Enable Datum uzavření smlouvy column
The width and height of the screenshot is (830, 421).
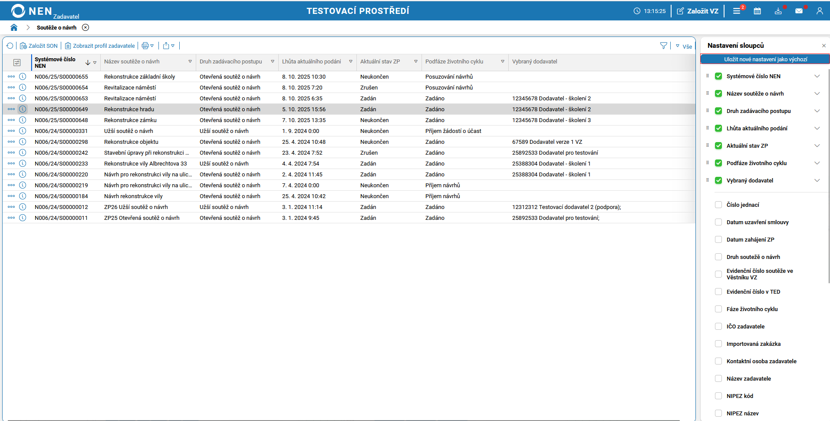point(718,222)
